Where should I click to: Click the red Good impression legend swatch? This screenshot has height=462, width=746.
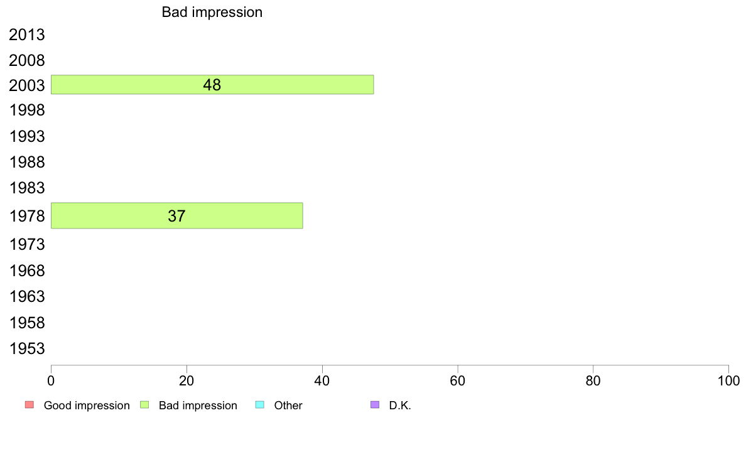coord(29,405)
